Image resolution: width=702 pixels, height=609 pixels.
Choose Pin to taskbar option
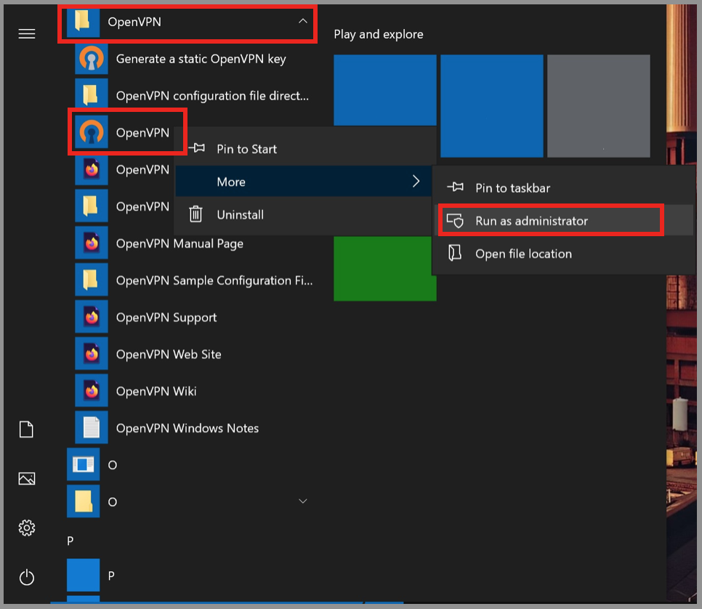[512, 188]
